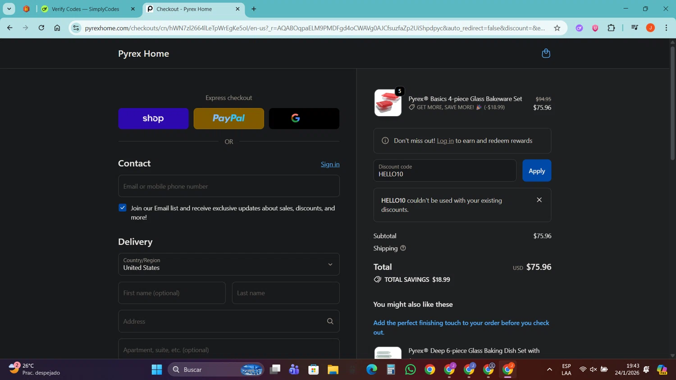
Task: Open WhatsApp from the taskbar
Action: (x=410, y=370)
